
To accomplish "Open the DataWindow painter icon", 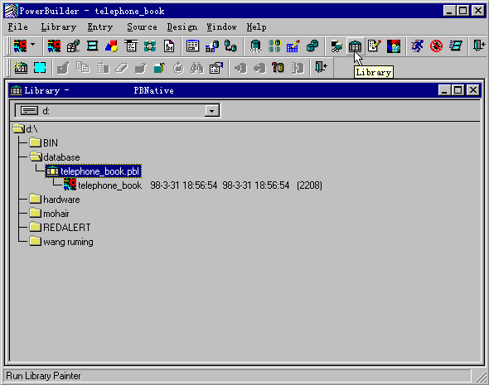I will (192, 46).
